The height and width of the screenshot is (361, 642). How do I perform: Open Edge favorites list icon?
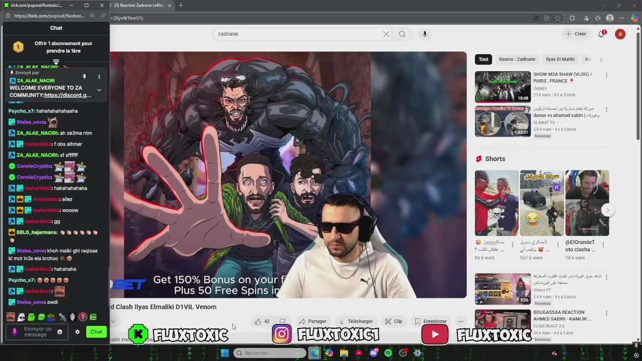click(x=597, y=18)
